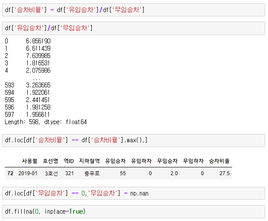This screenshot has height=221, width=268.
Task: Click the 27.5 승차비율 cell
Action: click(x=225, y=173)
